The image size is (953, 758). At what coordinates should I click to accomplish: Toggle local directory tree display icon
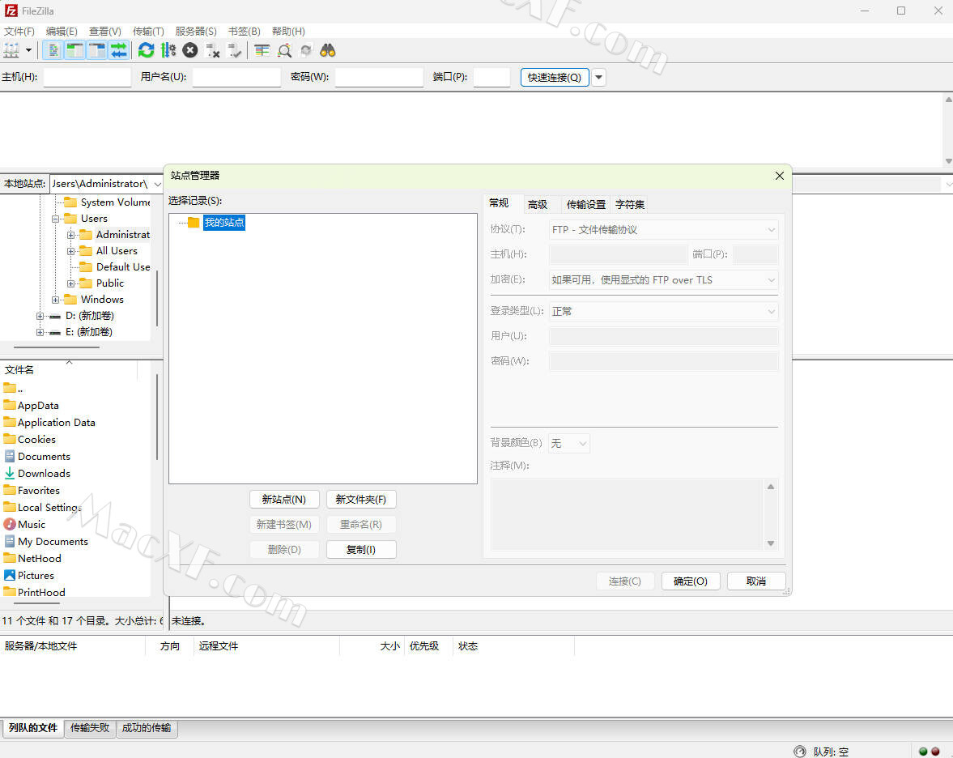click(74, 50)
